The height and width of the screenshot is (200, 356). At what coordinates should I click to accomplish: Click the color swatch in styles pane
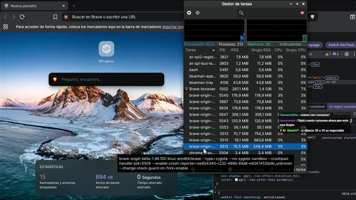coord(236,180)
